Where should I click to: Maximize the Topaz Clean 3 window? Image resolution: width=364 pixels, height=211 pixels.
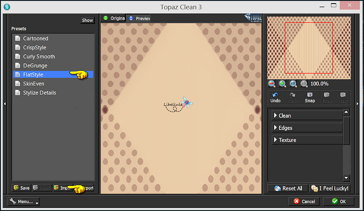334,5
